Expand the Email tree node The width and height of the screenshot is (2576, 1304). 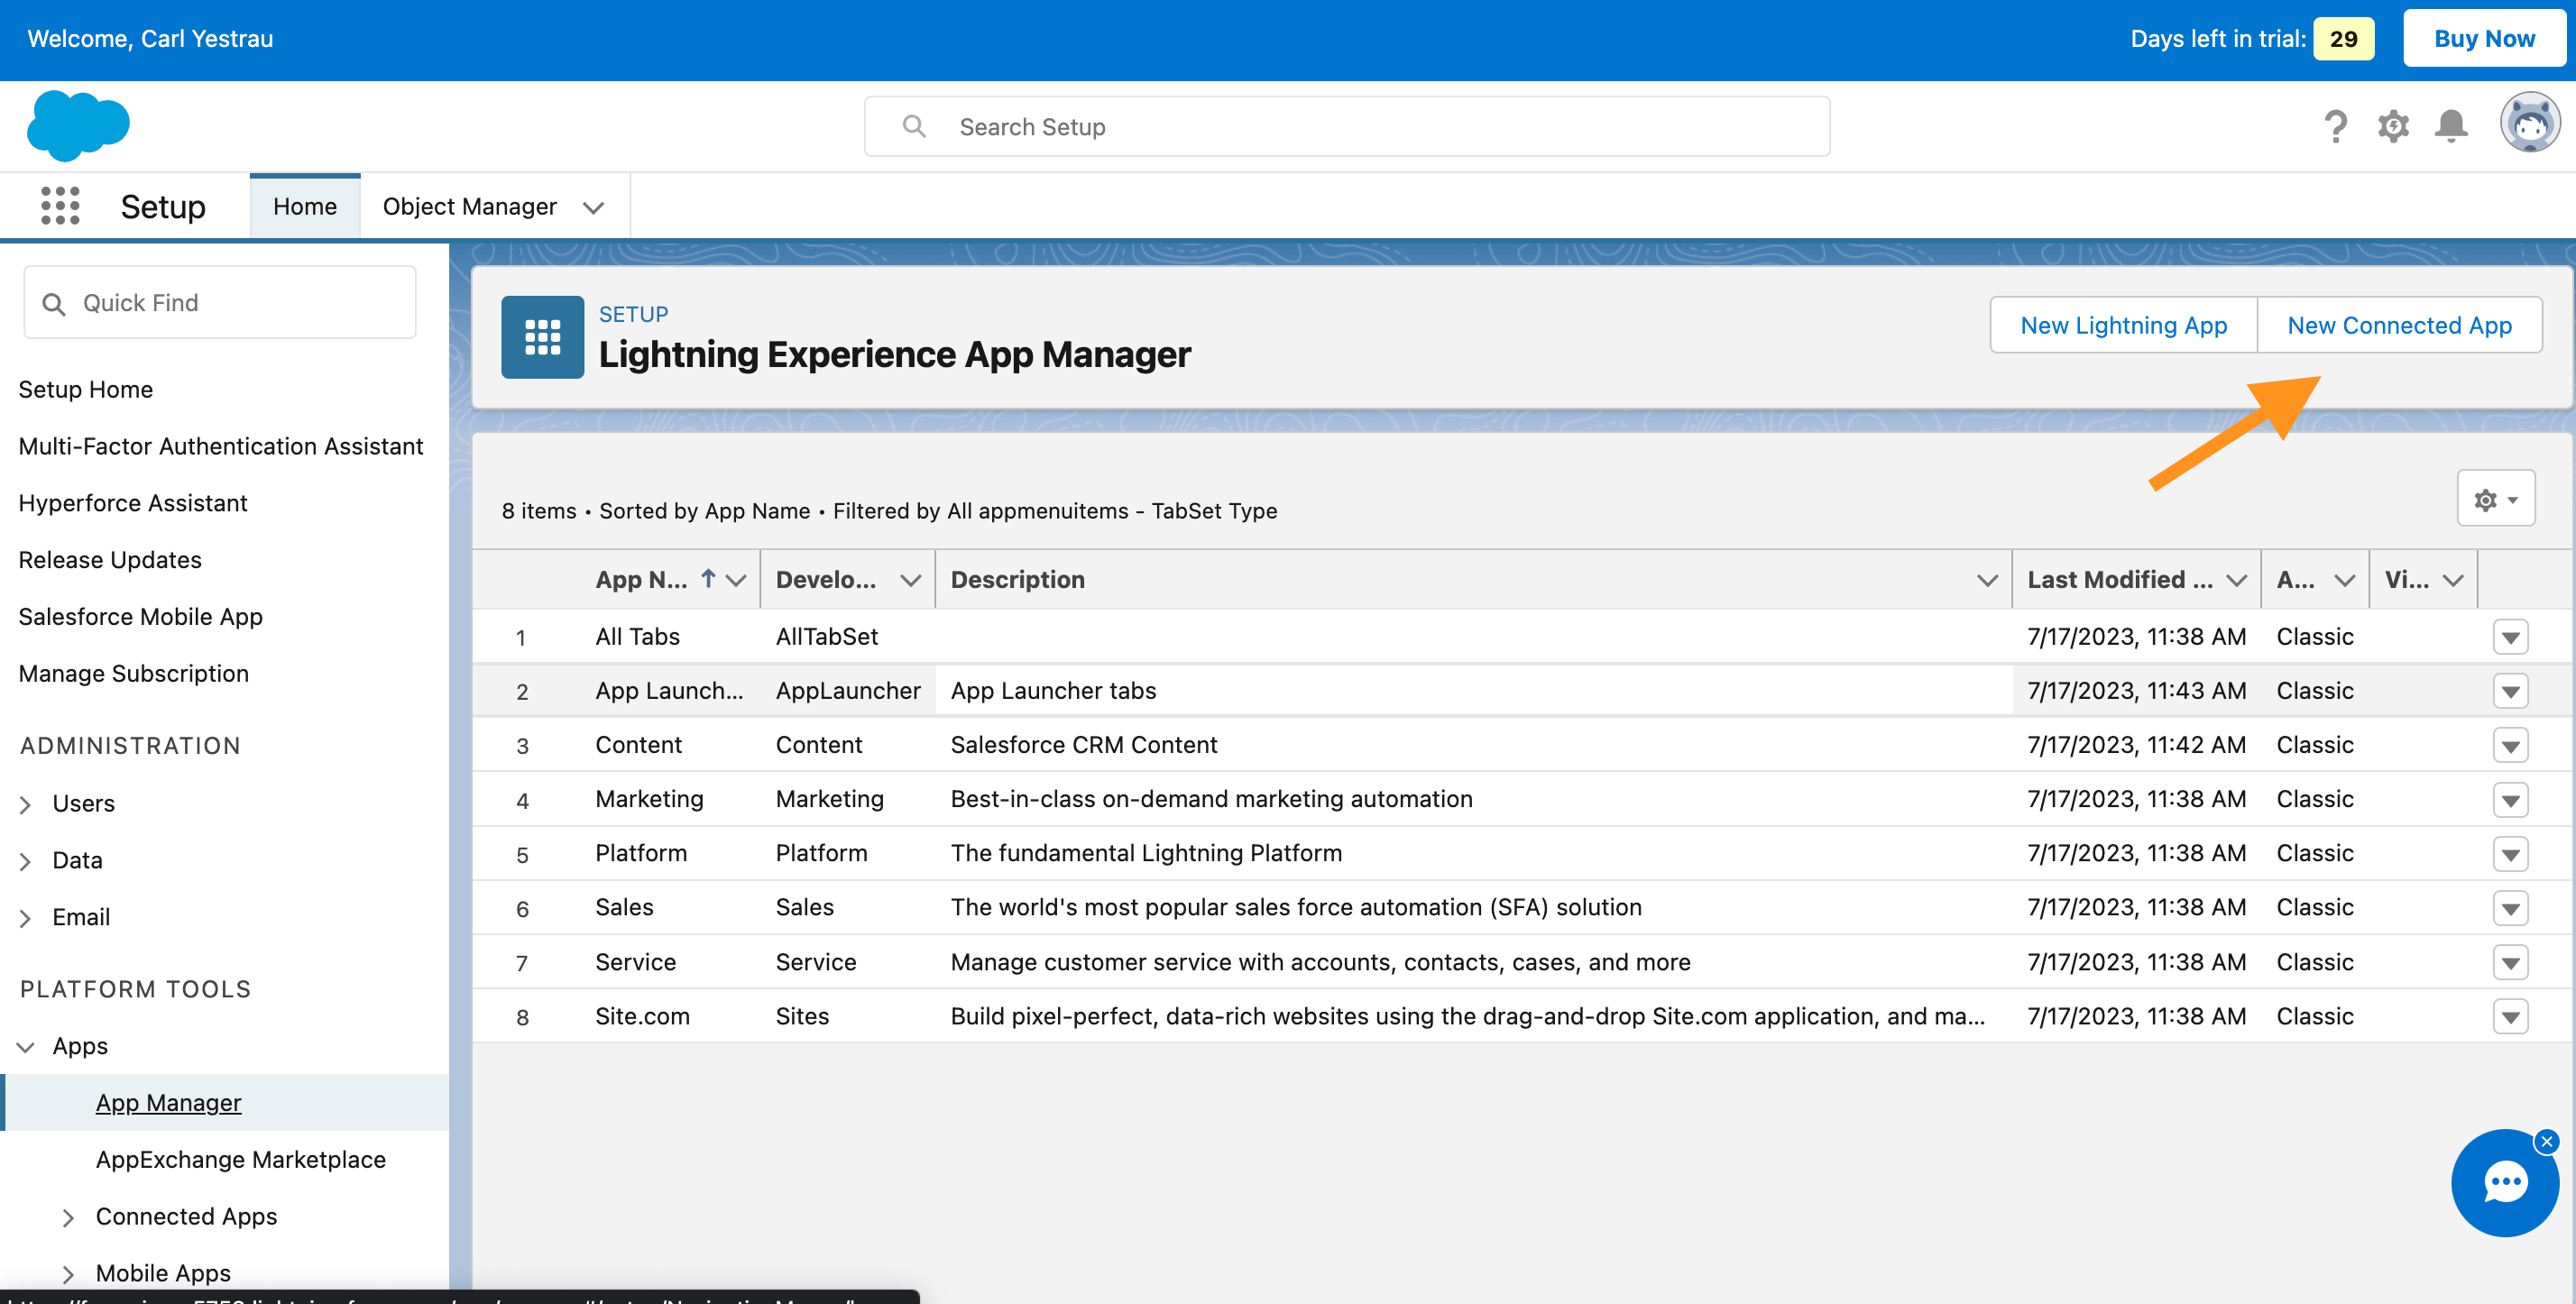click(x=26, y=918)
